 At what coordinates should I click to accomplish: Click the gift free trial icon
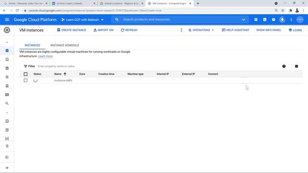(x=256, y=20)
